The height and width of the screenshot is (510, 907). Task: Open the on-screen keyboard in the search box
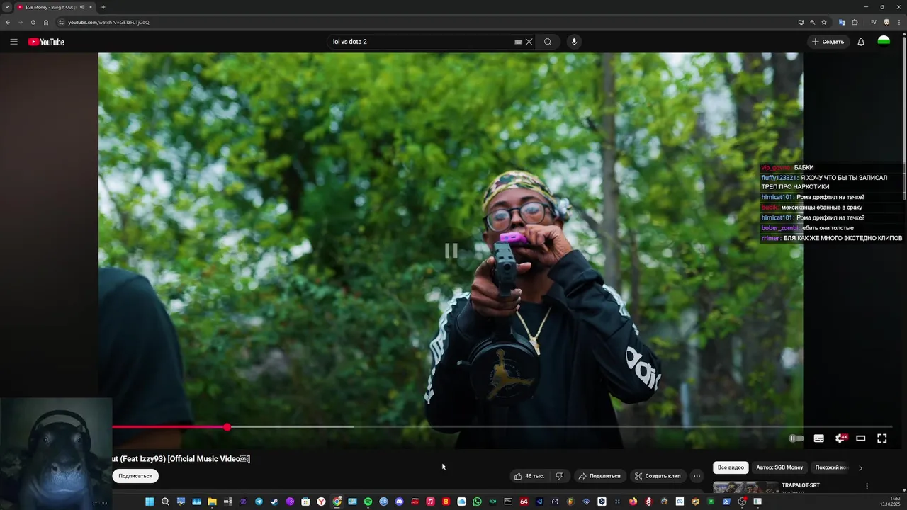point(518,42)
